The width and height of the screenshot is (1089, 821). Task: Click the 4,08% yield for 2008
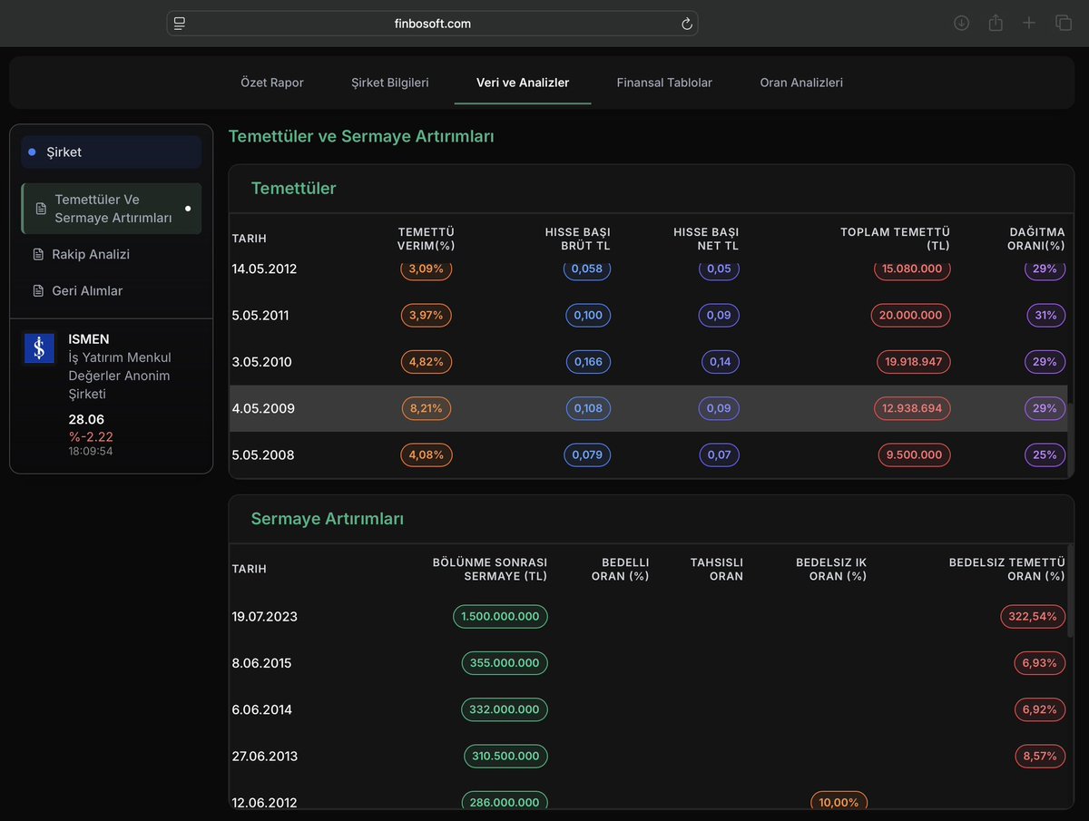(x=427, y=454)
